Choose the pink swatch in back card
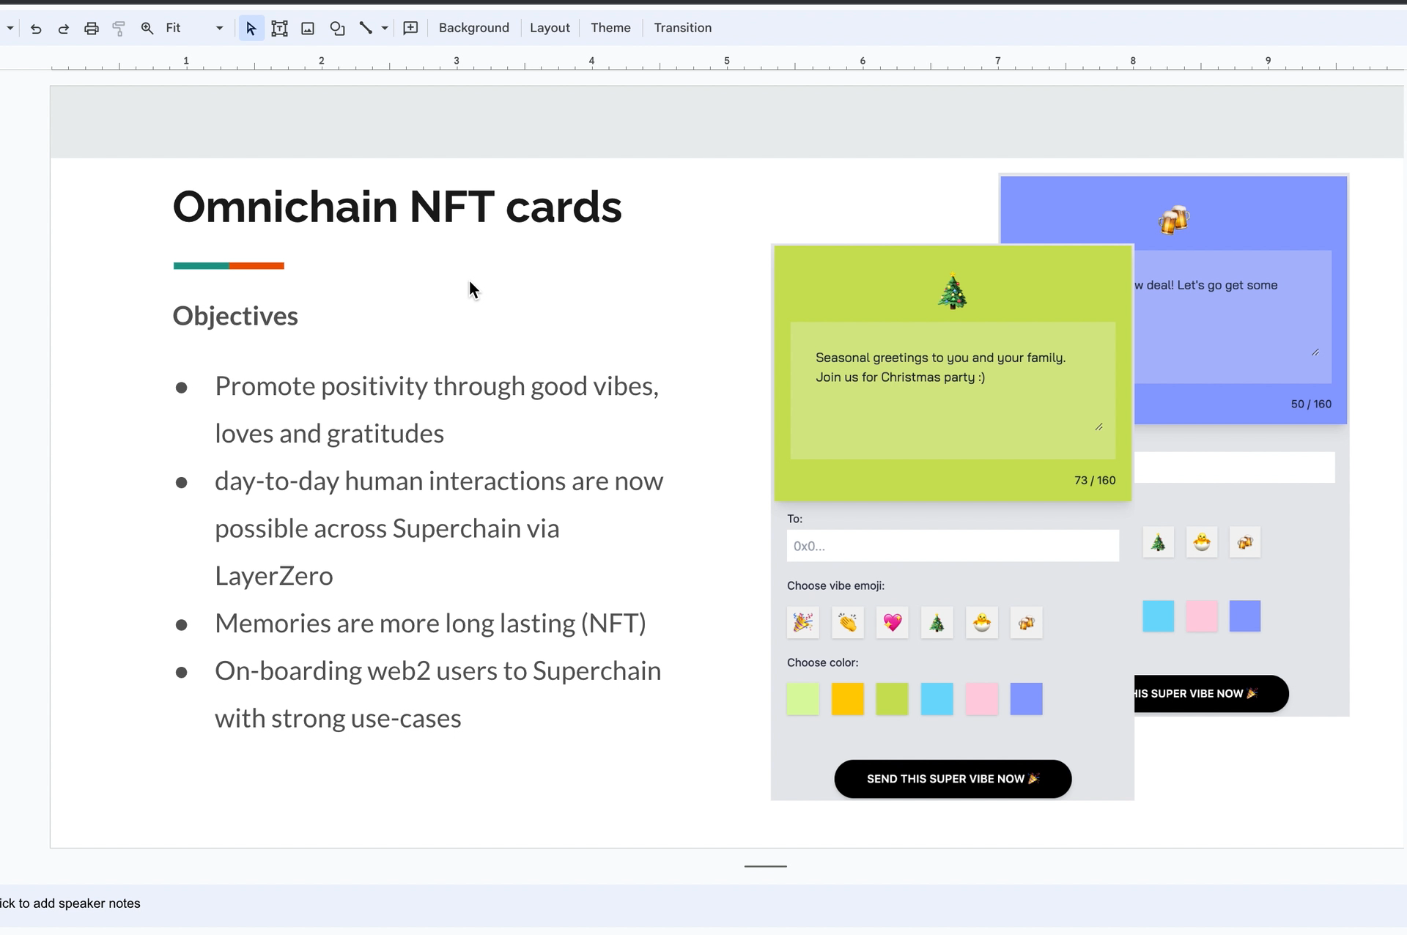 [x=1202, y=616]
